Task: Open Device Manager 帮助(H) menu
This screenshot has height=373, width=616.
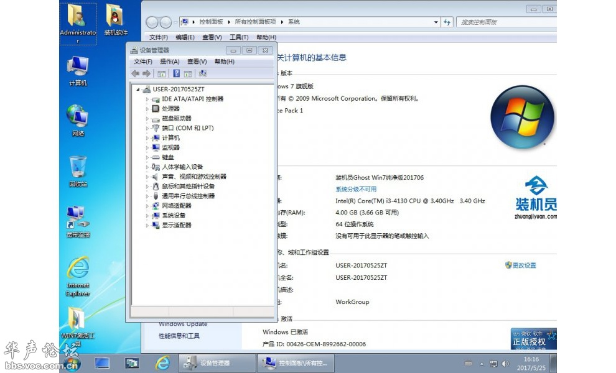Action: click(x=225, y=62)
